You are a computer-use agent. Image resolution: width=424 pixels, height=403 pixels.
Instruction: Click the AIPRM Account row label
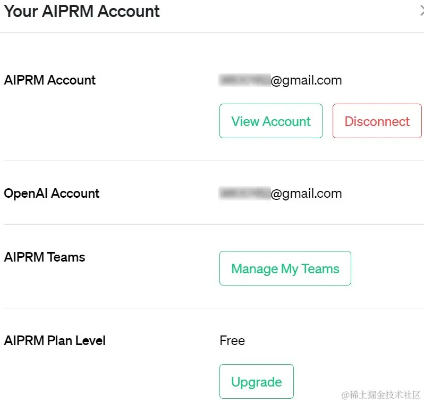tap(50, 80)
